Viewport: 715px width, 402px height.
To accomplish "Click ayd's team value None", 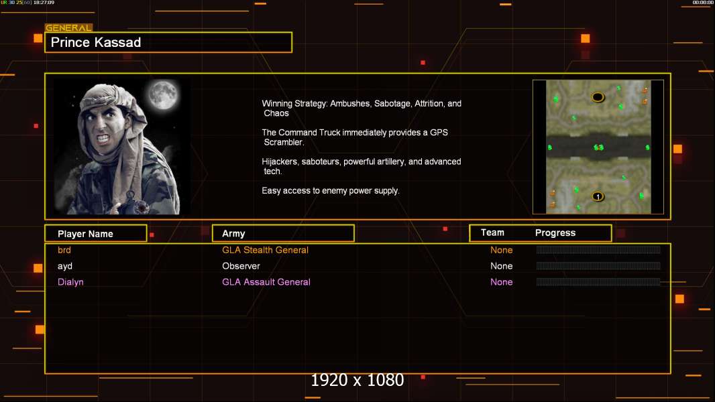I will click(x=501, y=266).
